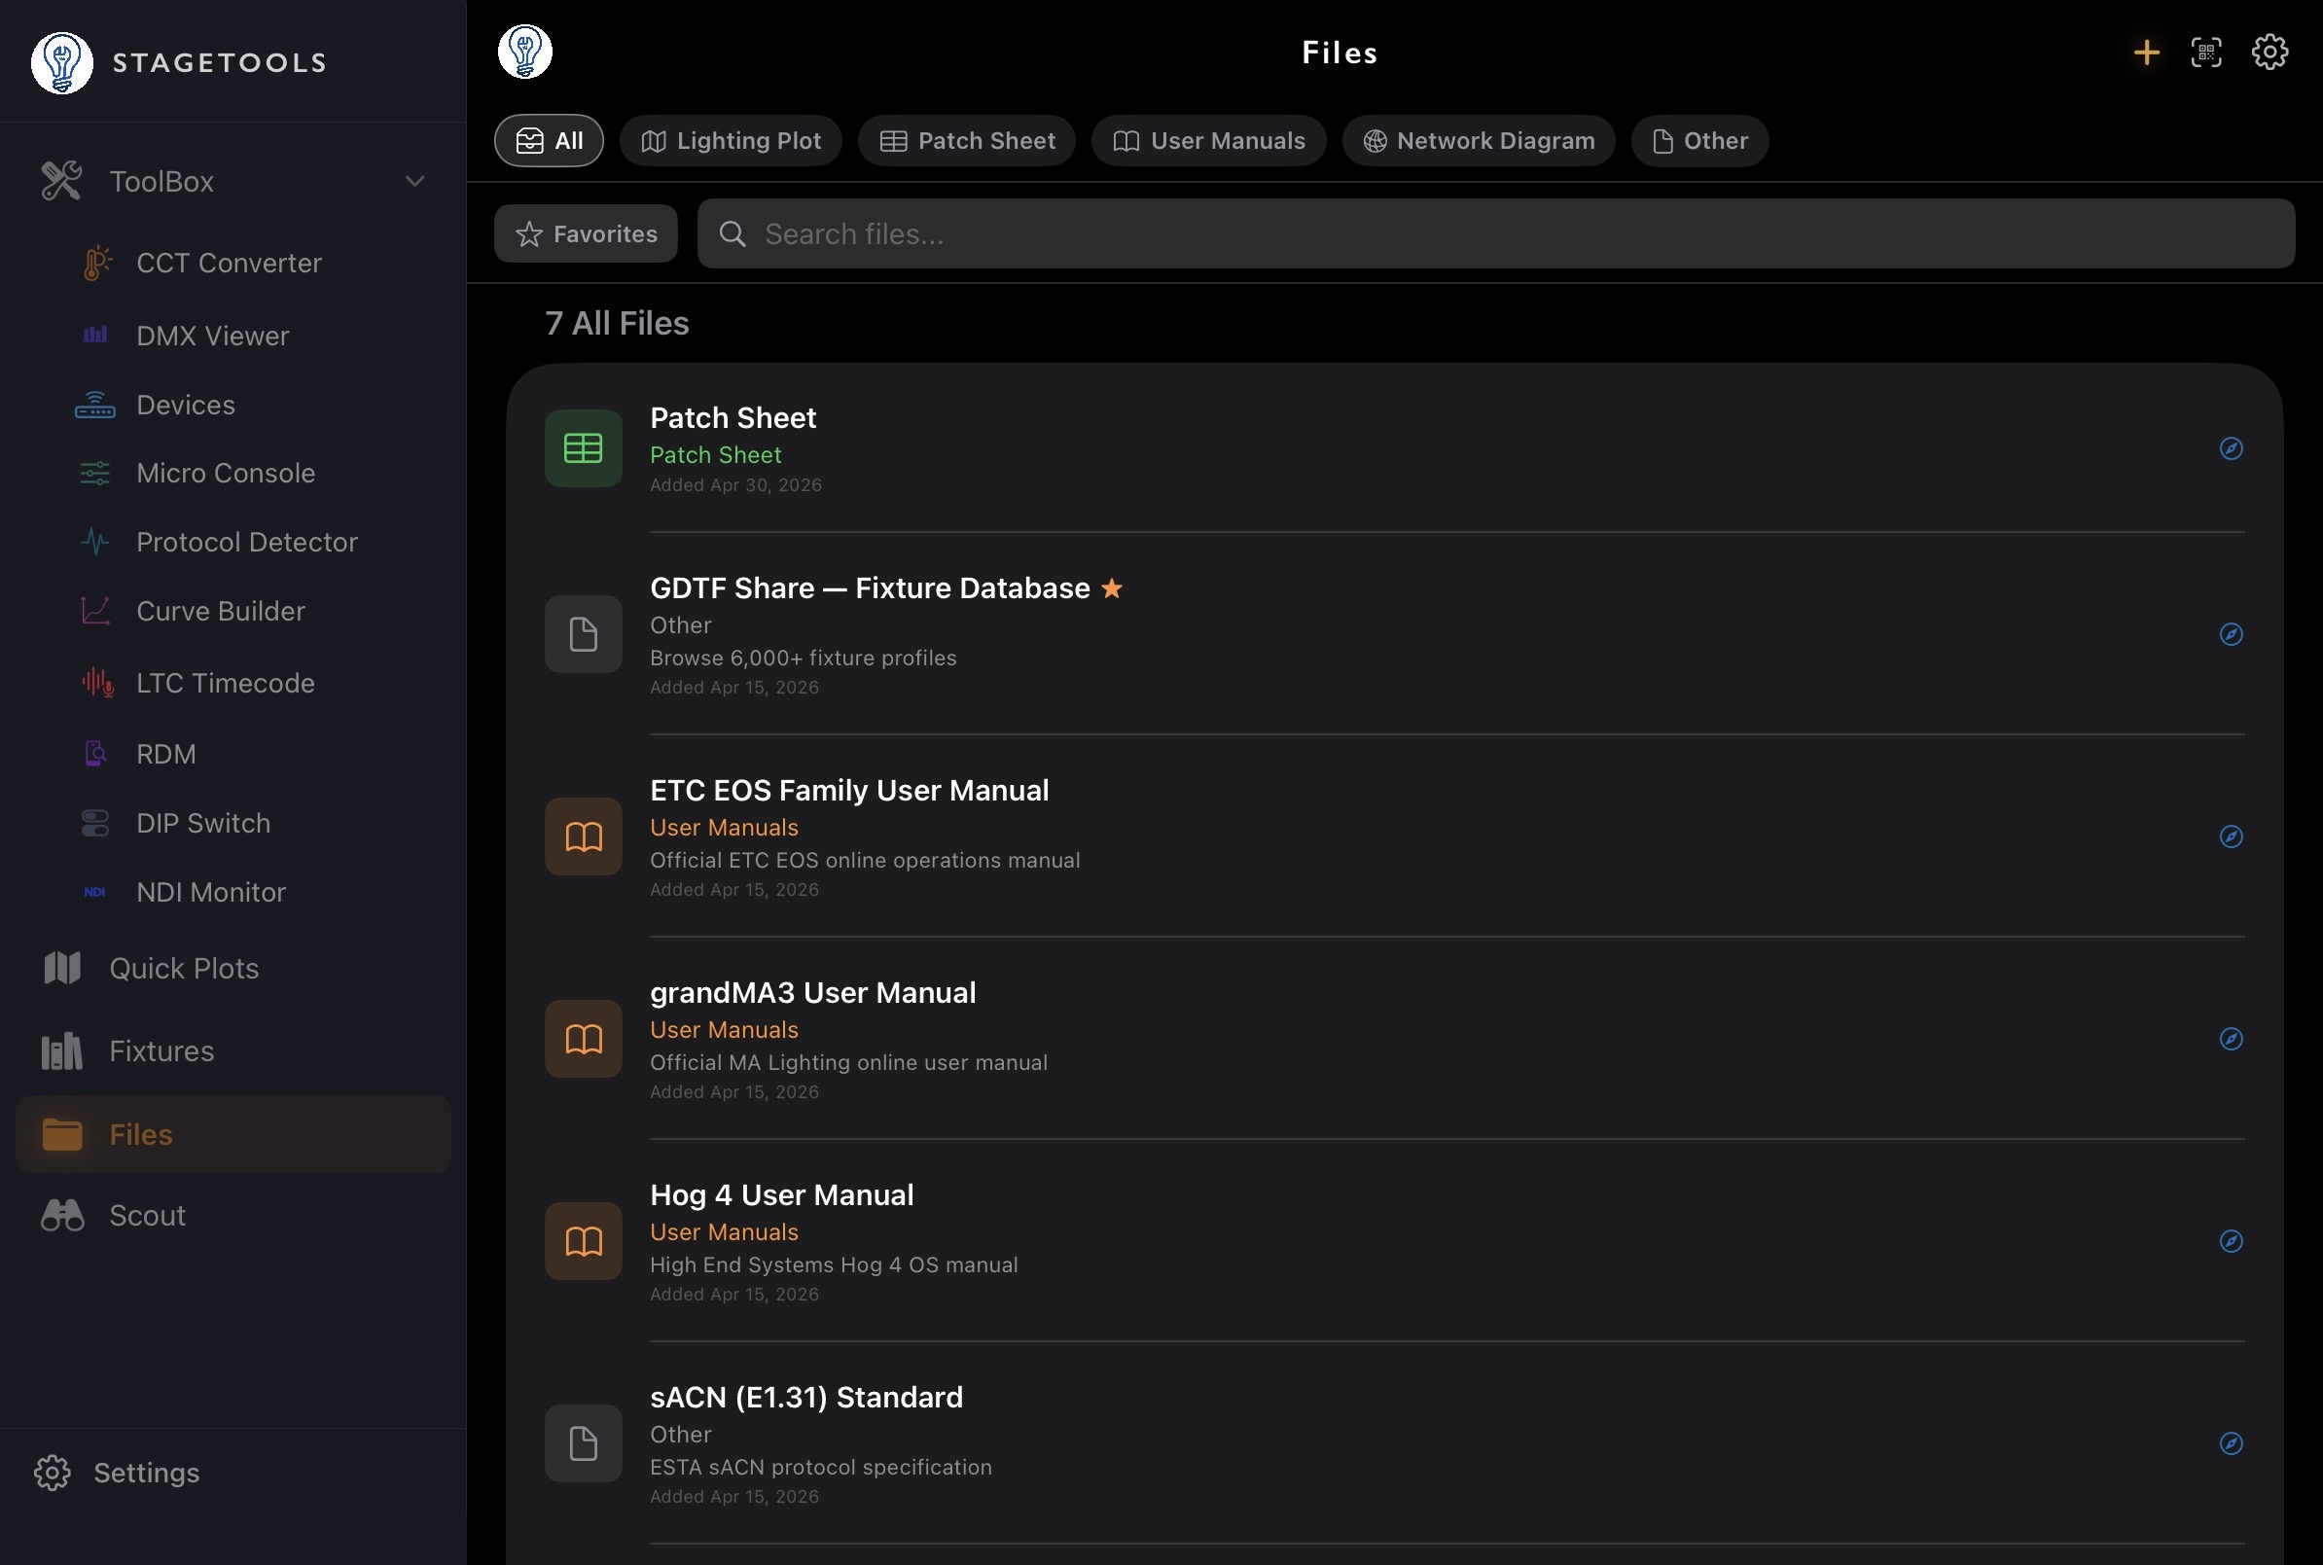Viewport: 2323px width, 1565px height.
Task: Filter by User Manuals tab
Action: coord(1209,141)
